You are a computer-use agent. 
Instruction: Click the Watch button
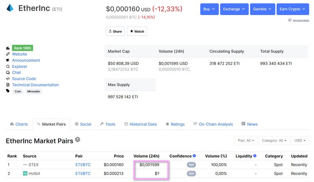coord(137,31)
